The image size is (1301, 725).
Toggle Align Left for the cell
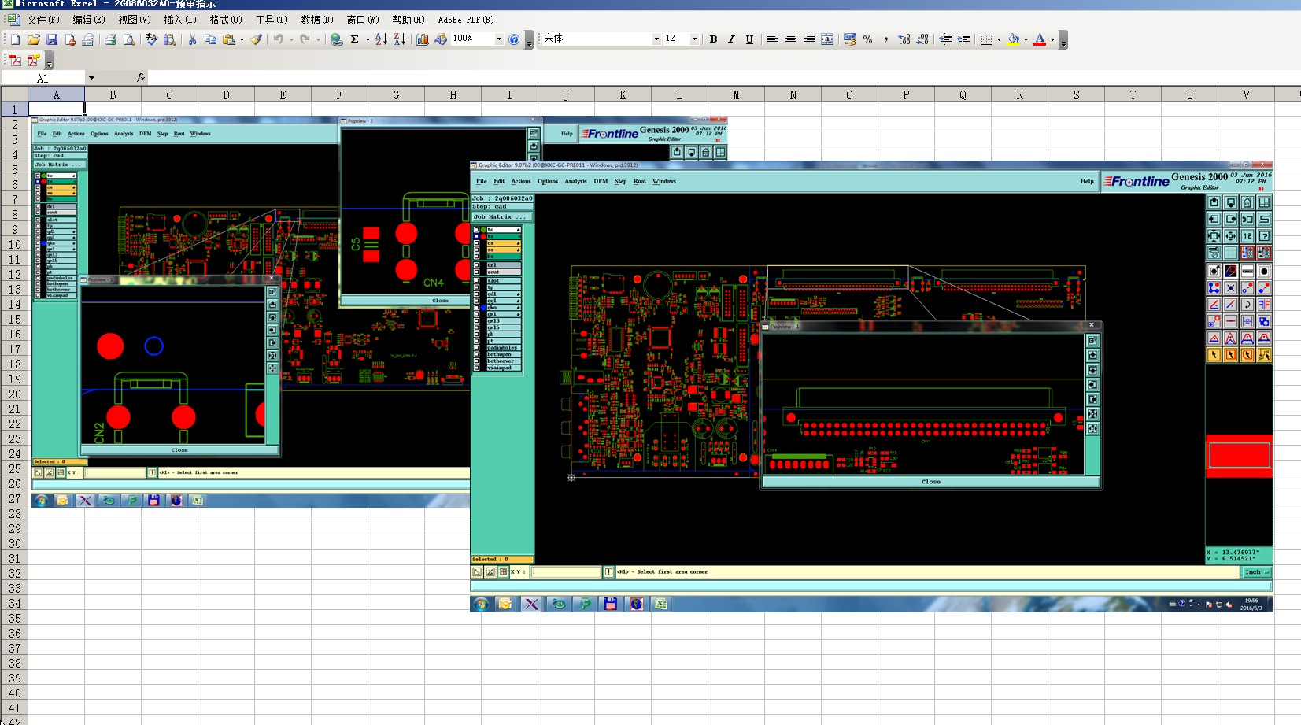[773, 39]
